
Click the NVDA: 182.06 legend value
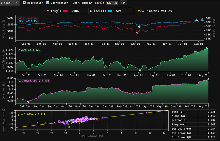point(27,19)
